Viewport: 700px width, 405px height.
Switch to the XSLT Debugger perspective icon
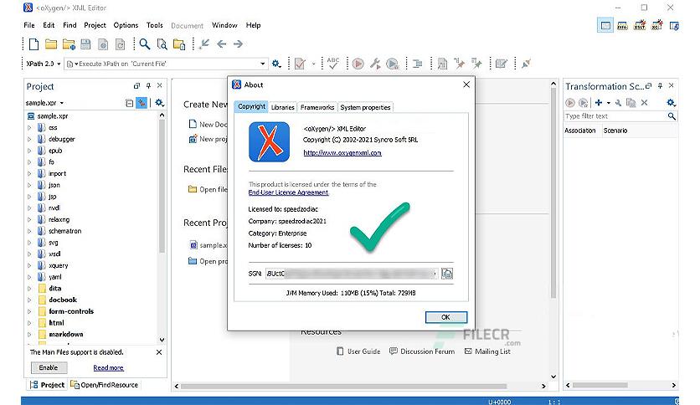coord(640,25)
